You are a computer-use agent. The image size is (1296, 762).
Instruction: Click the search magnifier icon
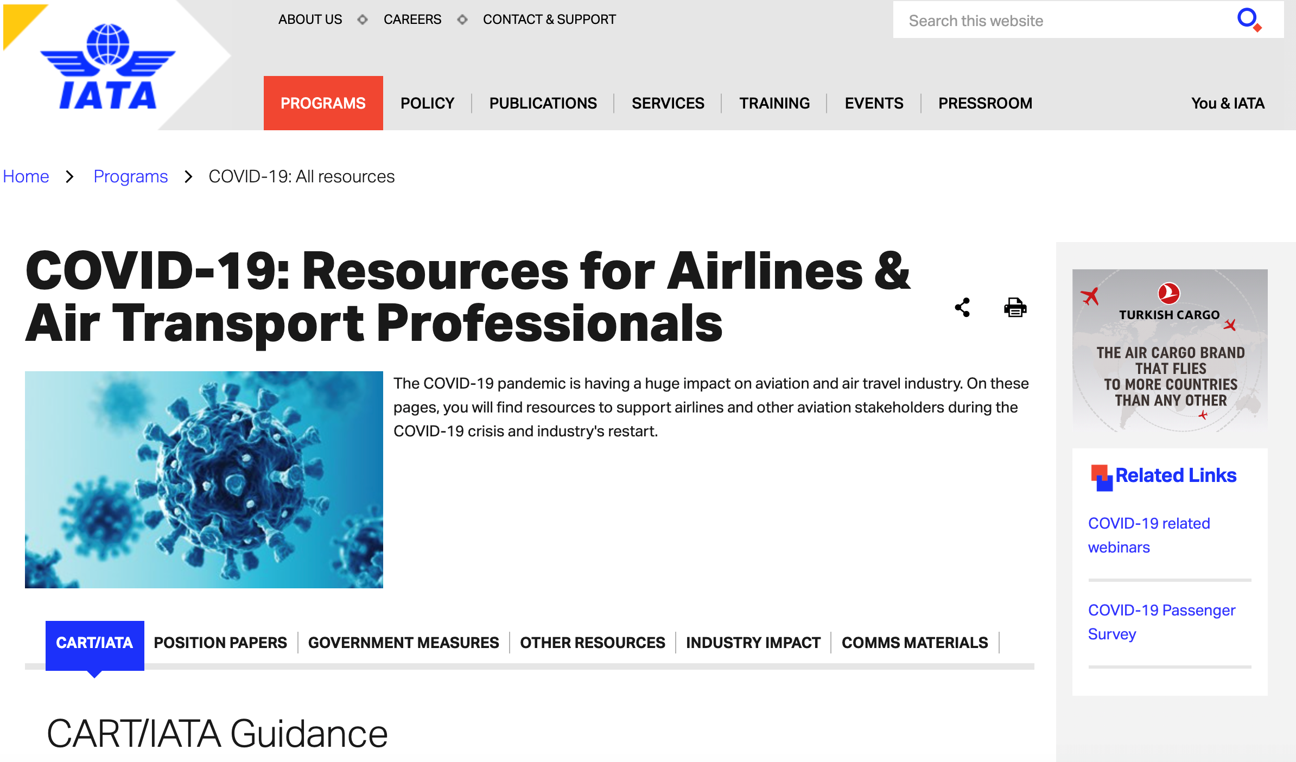[1249, 20]
